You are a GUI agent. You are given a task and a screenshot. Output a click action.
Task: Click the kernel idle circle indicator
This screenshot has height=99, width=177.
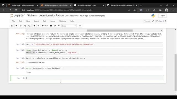[165, 21]
